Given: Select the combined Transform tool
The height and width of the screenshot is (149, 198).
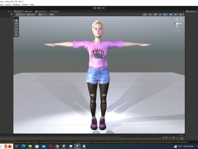Looking at the screenshot, I should [x=16, y=35].
